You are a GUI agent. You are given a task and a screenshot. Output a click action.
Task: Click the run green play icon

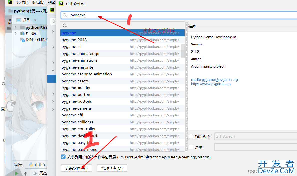[17, 173]
